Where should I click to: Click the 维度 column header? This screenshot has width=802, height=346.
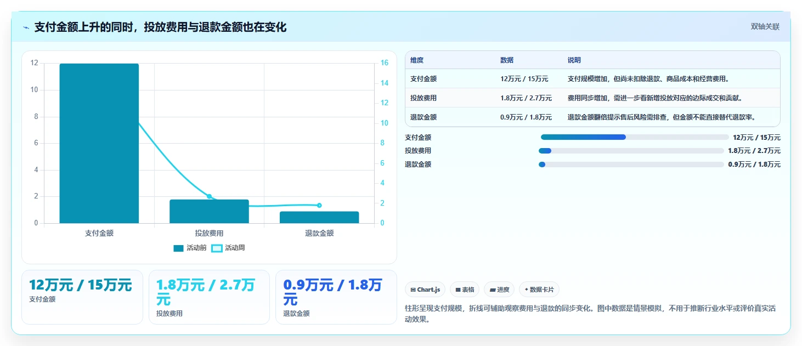(417, 60)
